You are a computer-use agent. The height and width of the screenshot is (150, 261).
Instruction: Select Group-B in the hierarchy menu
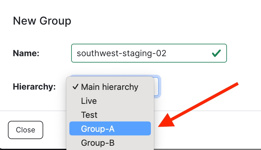tap(98, 142)
